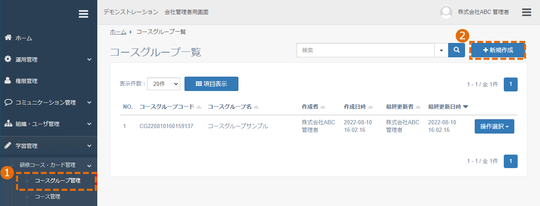Expand コミュニケーション管理 chevron
This screenshot has height=206, width=540.
tap(89, 102)
